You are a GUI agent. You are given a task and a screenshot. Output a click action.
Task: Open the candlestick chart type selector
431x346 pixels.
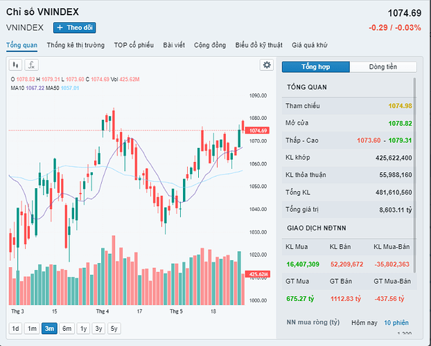pos(16,65)
